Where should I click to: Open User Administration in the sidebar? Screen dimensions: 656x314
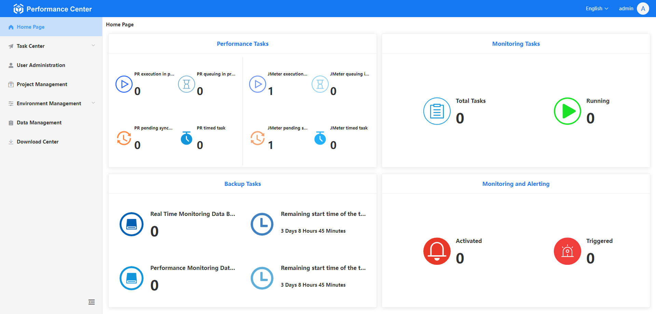click(x=41, y=65)
